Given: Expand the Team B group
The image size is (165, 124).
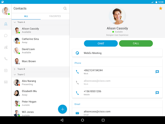Looking at the screenshot, I should click(41, 69).
